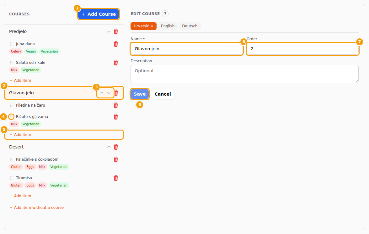The image size is (369, 234).
Task: Open the Juha dana item
Action: (25, 44)
